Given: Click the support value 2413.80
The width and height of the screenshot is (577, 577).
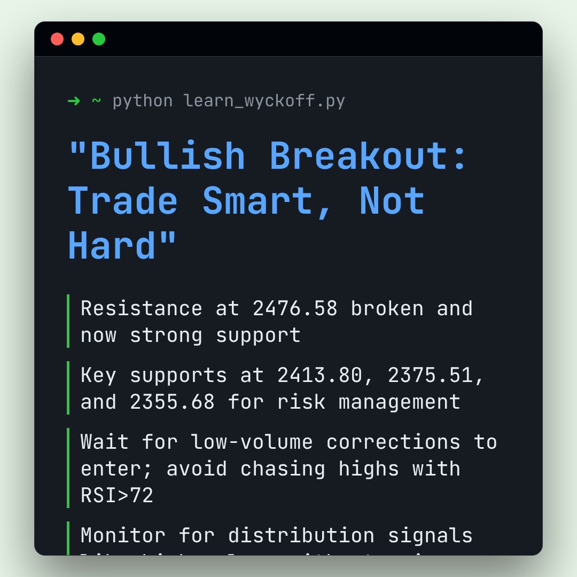Looking at the screenshot, I should click(x=320, y=375).
